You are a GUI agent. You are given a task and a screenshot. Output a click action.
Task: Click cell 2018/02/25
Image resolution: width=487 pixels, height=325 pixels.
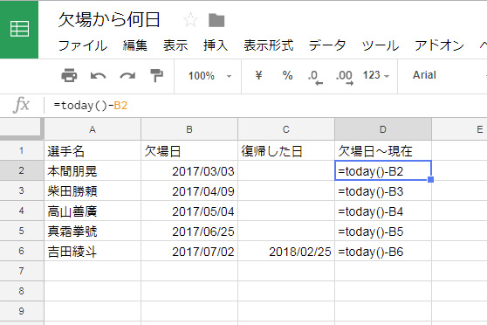point(286,251)
